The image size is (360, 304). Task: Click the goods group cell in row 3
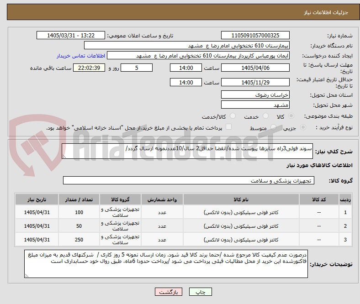coord(120,240)
